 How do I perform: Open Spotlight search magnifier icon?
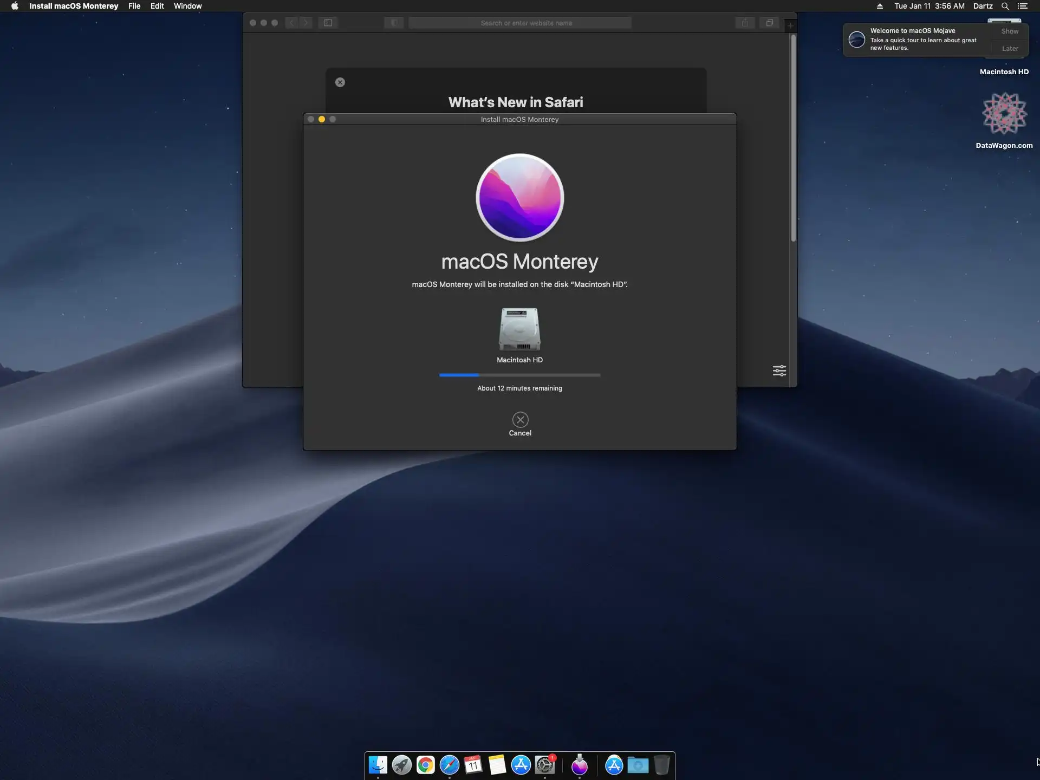[1005, 6]
